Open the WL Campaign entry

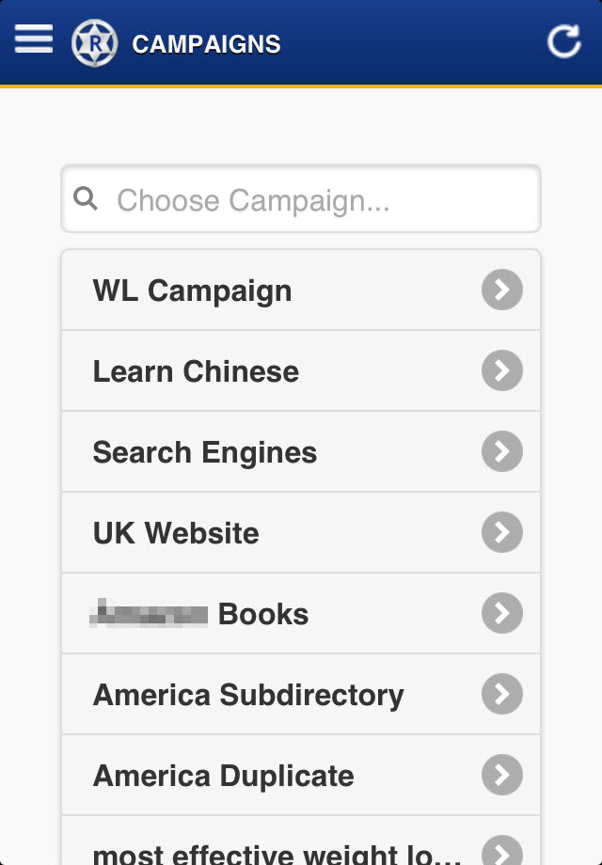click(192, 291)
